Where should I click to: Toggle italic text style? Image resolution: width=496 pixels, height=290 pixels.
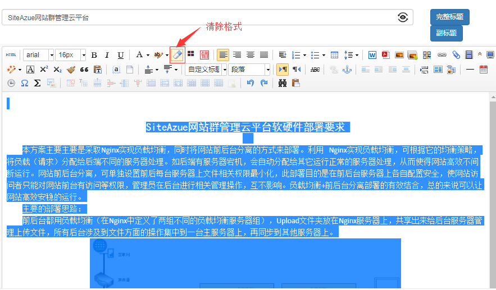point(107,55)
